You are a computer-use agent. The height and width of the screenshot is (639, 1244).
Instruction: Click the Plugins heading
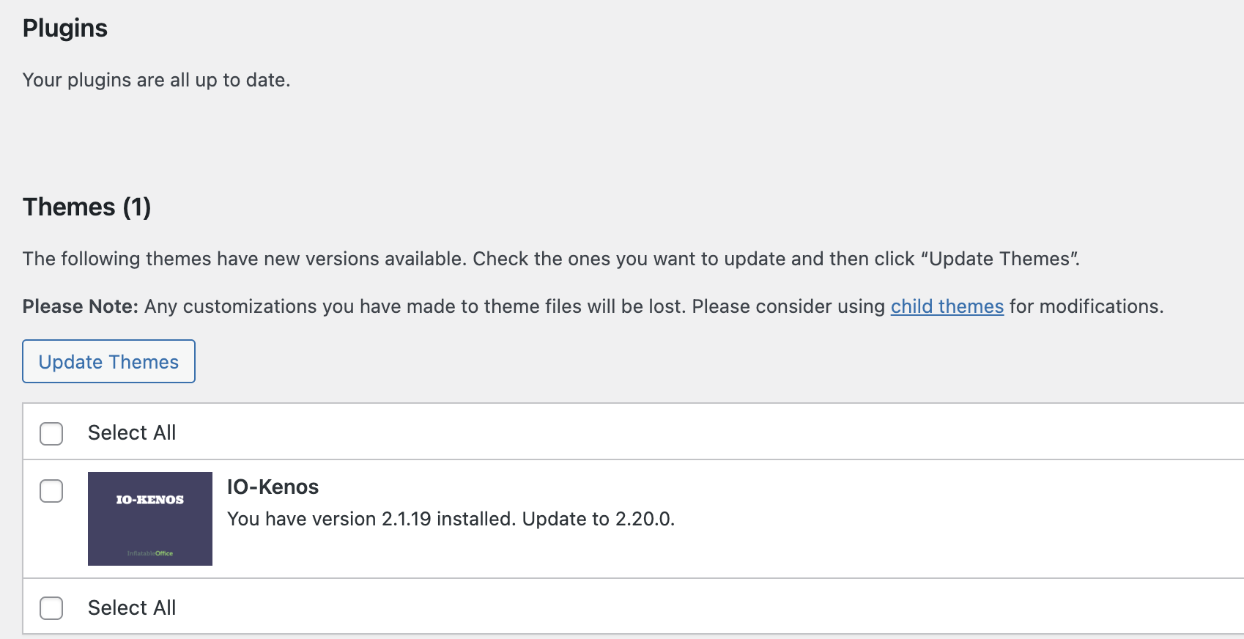65,28
